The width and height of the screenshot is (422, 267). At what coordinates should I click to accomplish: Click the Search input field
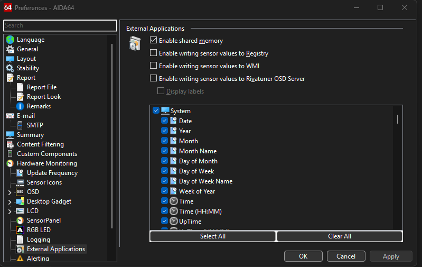[60, 25]
